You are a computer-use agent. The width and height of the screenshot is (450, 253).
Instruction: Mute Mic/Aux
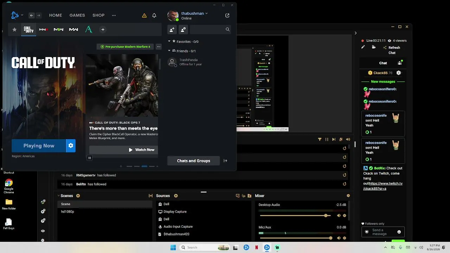339,238
